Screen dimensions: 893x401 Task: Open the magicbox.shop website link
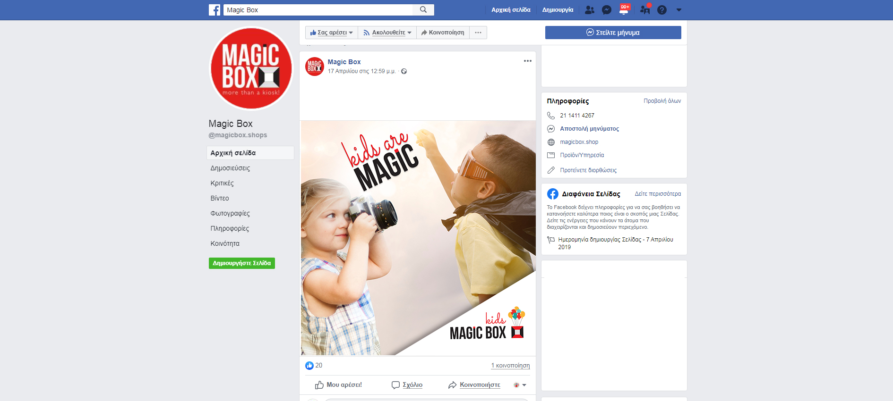pos(579,142)
